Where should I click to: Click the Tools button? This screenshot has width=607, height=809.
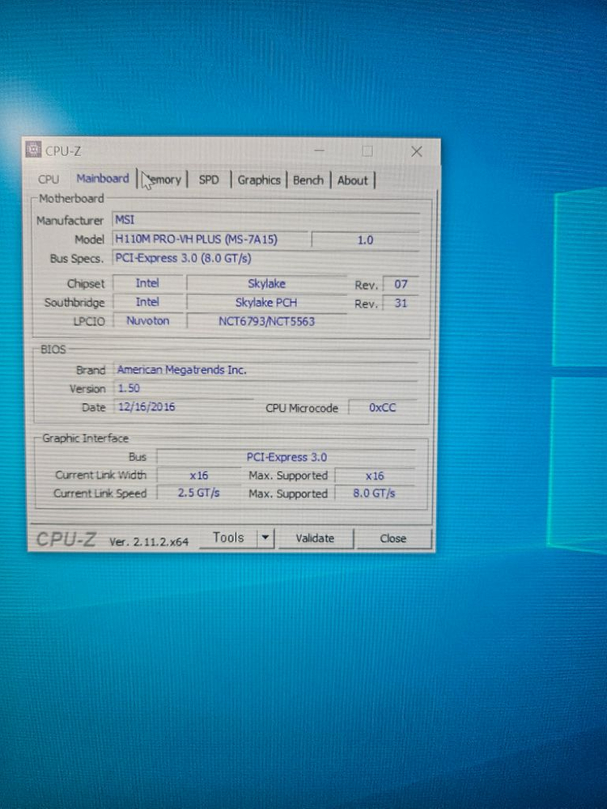point(228,538)
